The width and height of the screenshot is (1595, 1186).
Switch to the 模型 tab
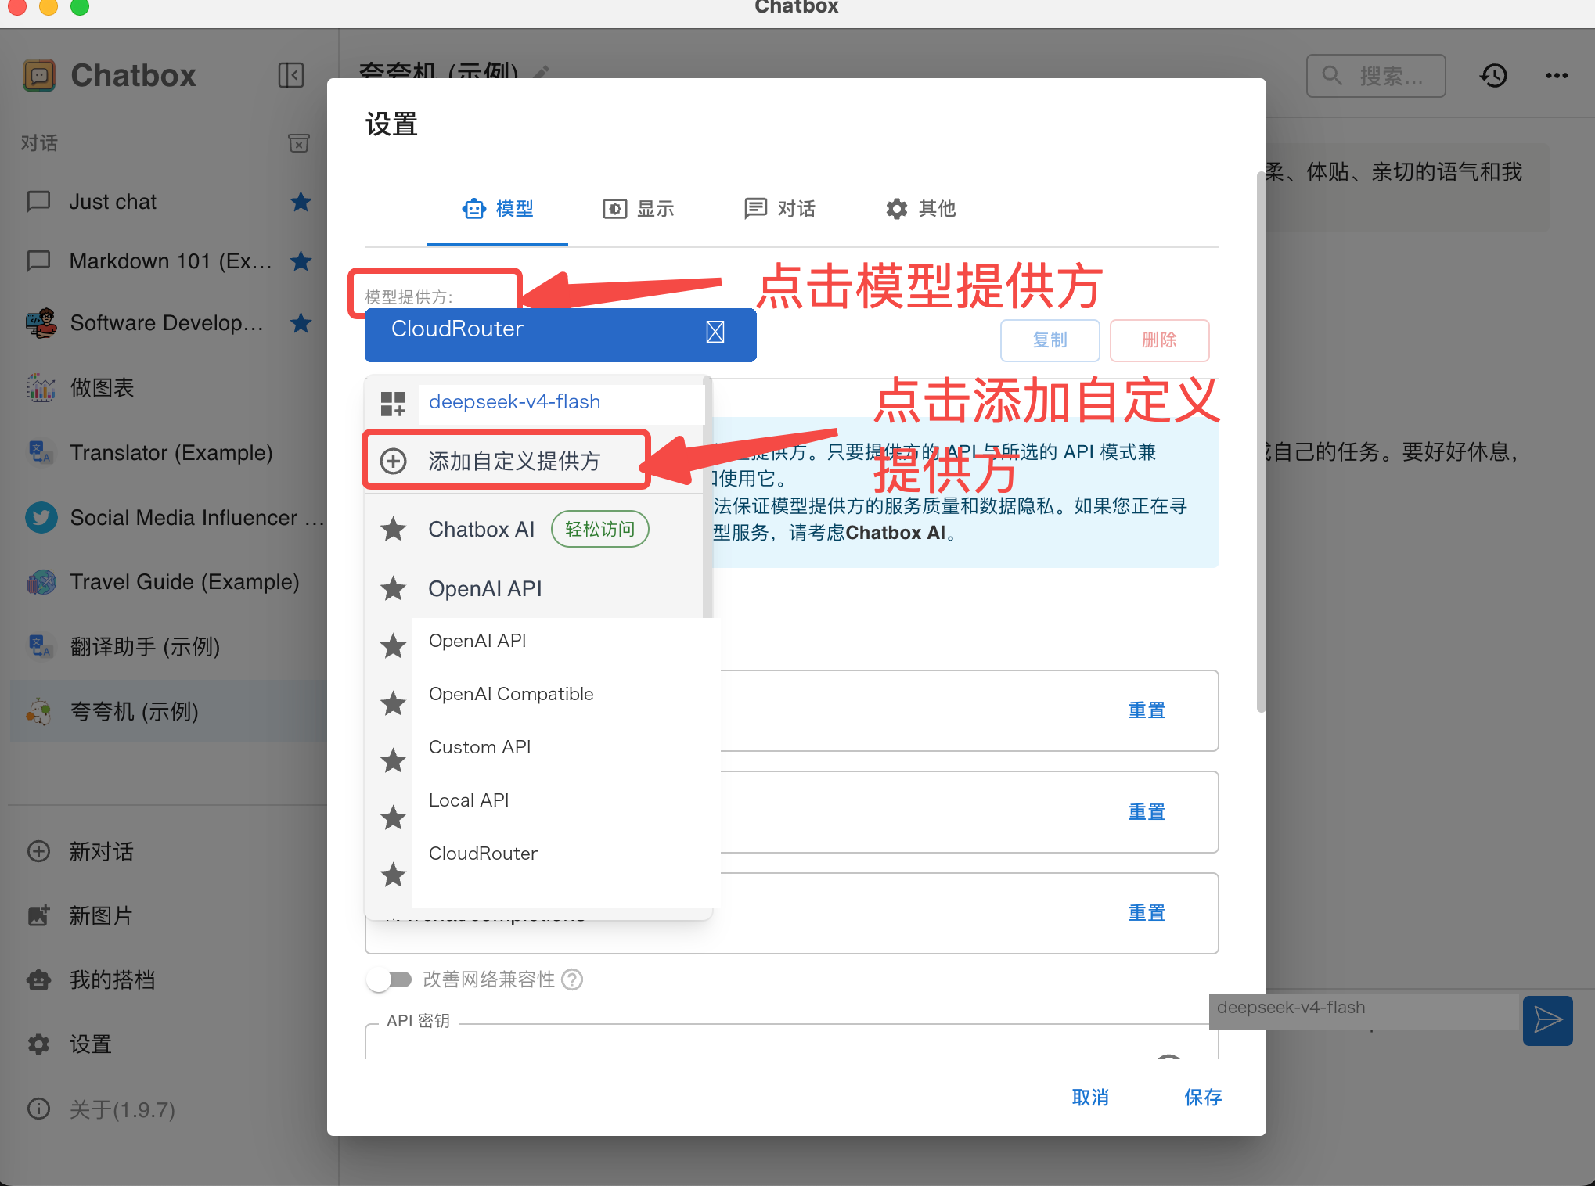click(x=498, y=209)
